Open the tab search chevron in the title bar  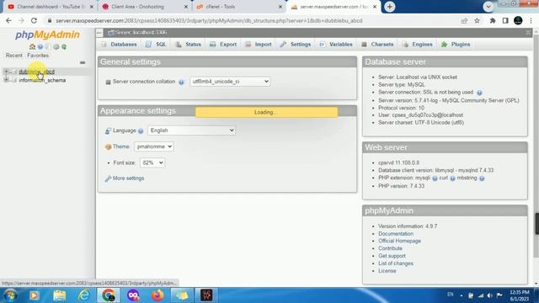(x=488, y=7)
